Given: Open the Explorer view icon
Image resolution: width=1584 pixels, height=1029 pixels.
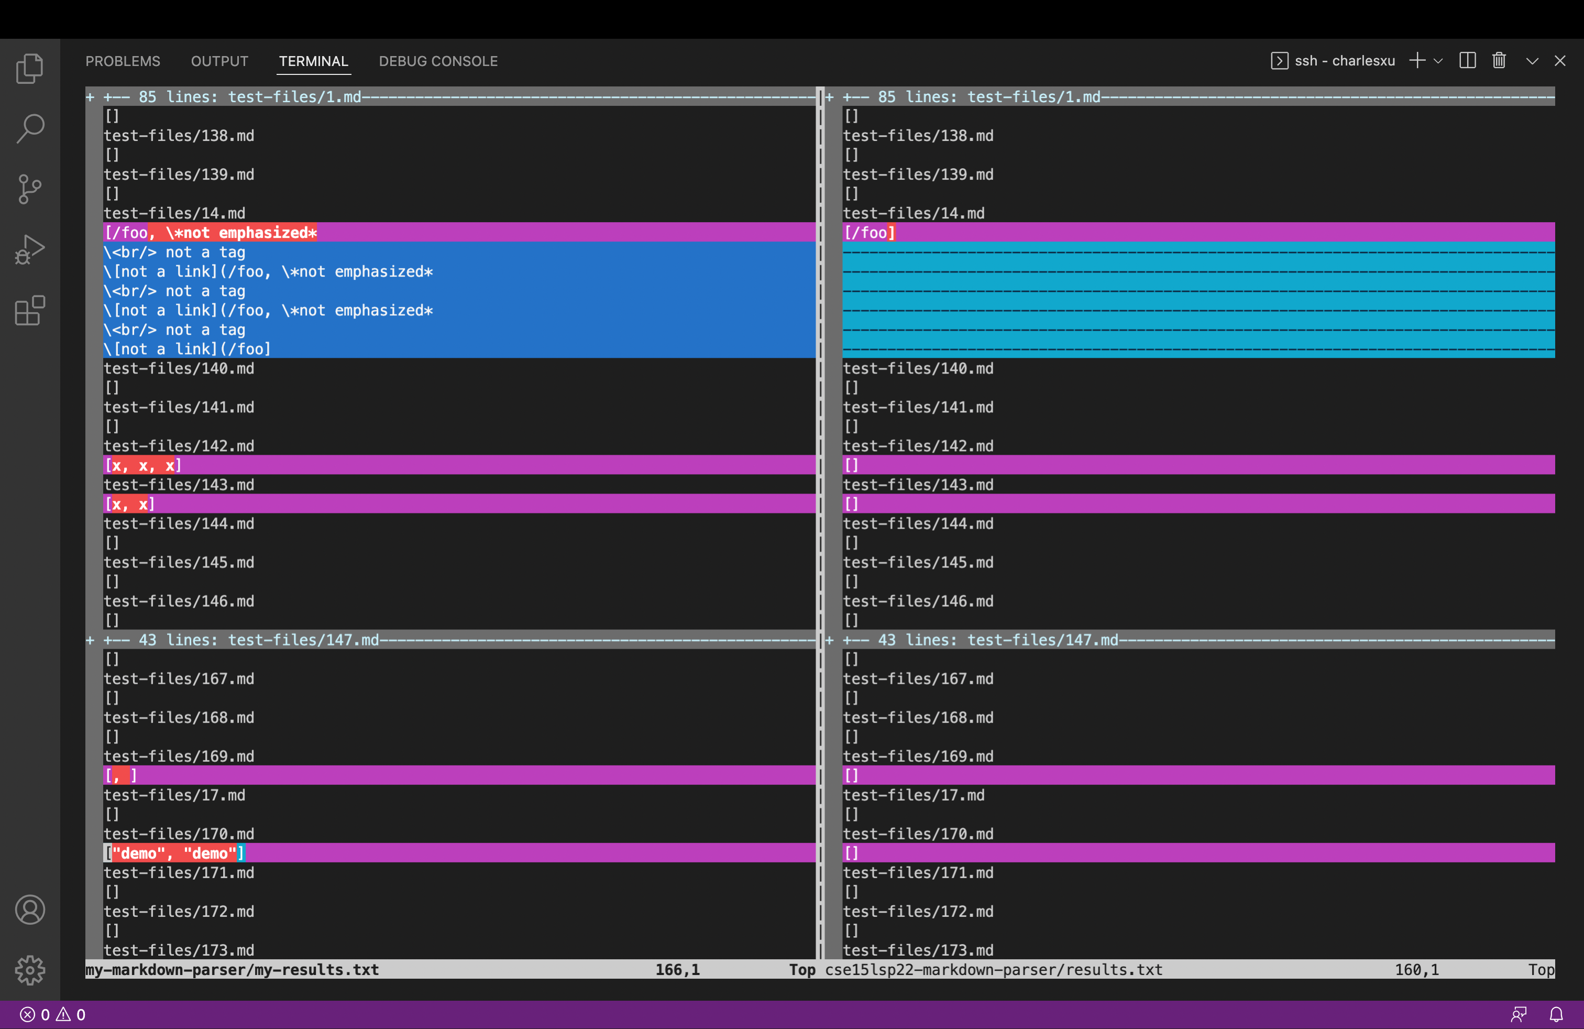Looking at the screenshot, I should (30, 68).
